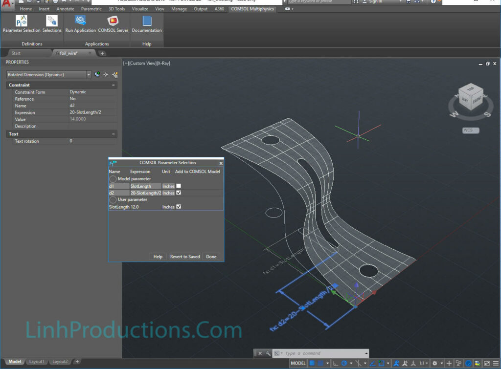Check Add to COMSOL Model for d1
501x369 pixels.
(179, 186)
